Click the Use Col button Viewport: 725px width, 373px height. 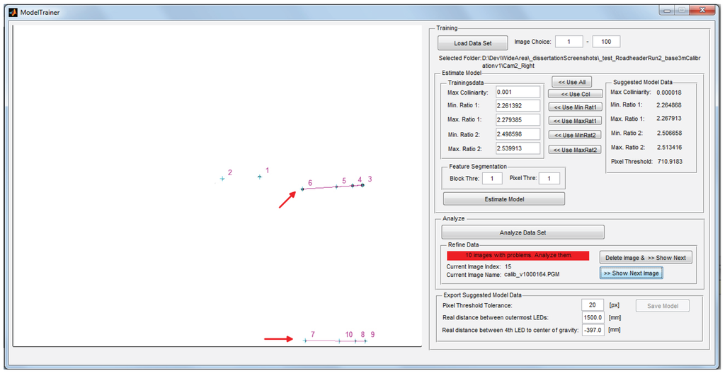coord(575,94)
